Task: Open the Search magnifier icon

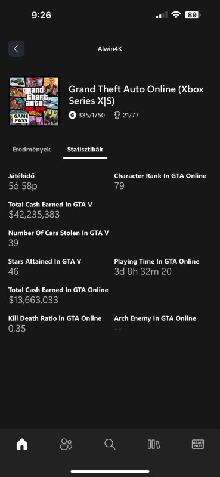Action: 110,444
